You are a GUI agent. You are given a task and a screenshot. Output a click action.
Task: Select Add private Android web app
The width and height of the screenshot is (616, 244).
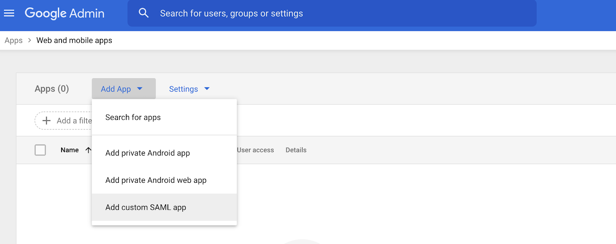[x=164, y=180]
